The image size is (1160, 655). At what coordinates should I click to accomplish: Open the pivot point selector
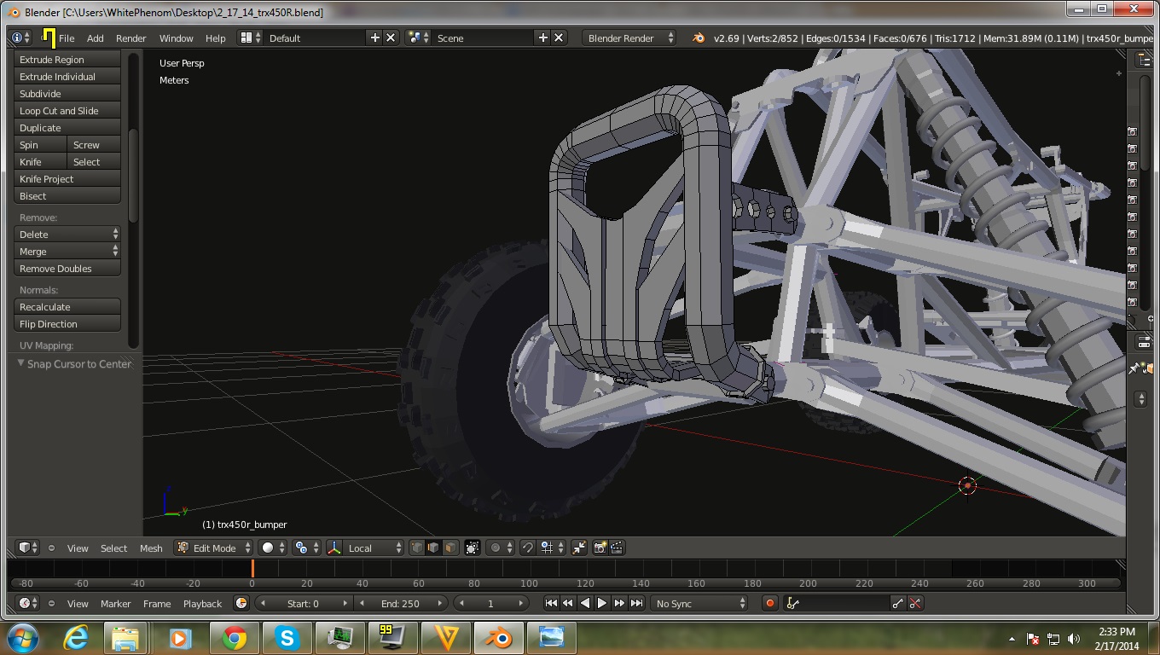(x=306, y=548)
